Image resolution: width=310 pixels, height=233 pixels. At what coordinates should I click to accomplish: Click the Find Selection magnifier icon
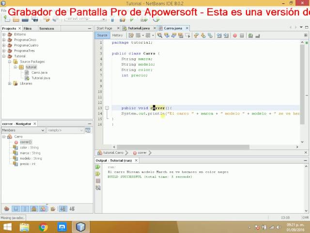[x=159, y=35]
